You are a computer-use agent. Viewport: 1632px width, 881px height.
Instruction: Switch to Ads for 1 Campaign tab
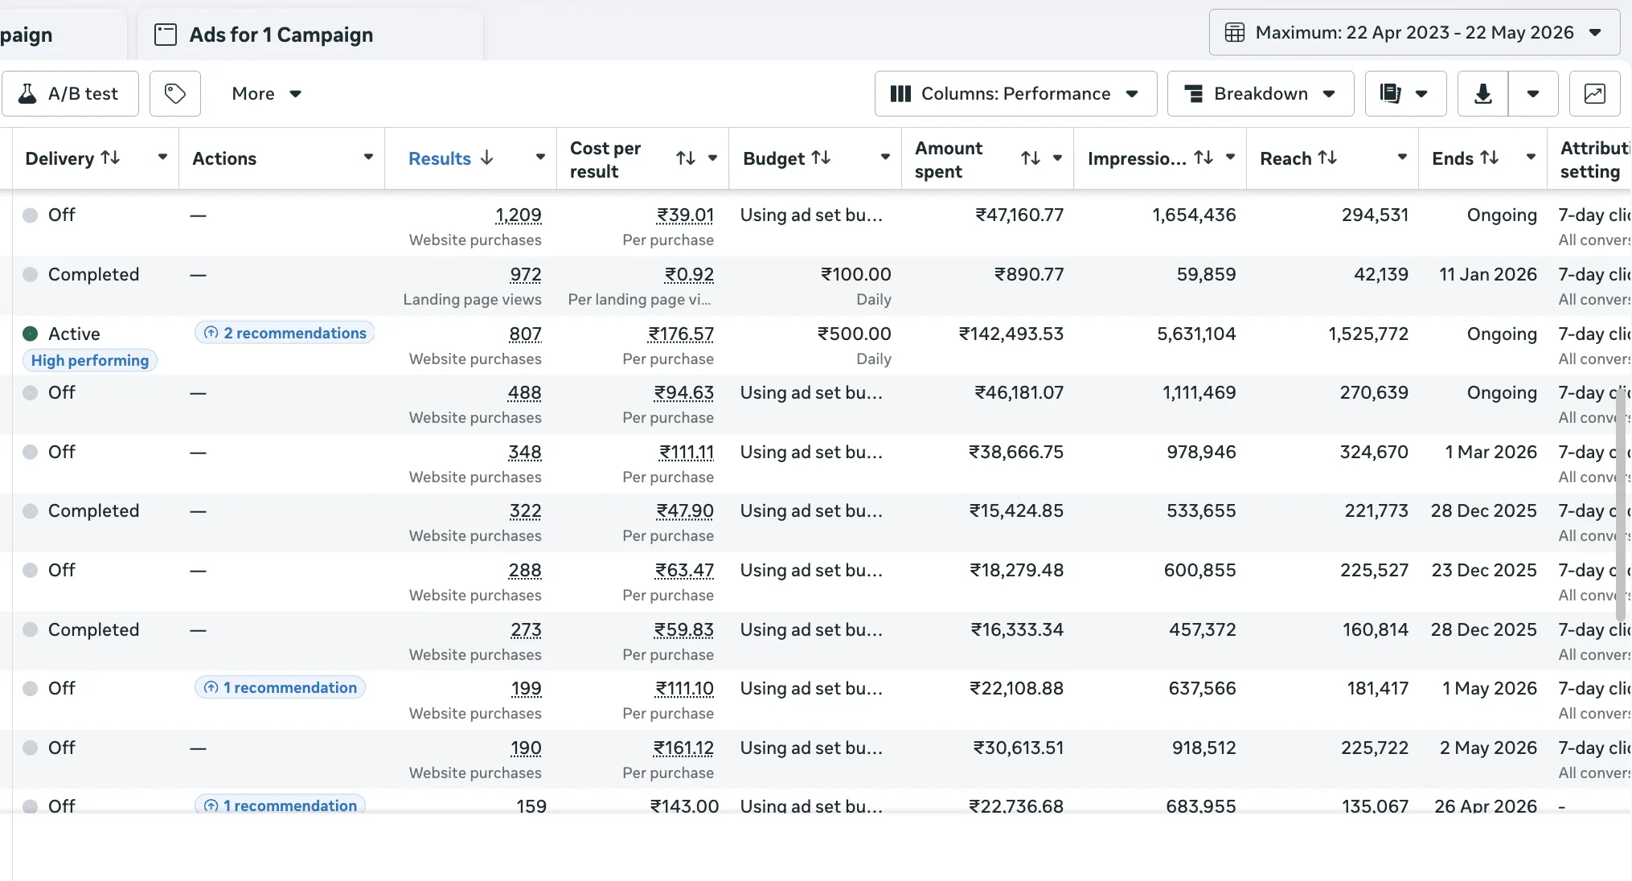click(310, 35)
